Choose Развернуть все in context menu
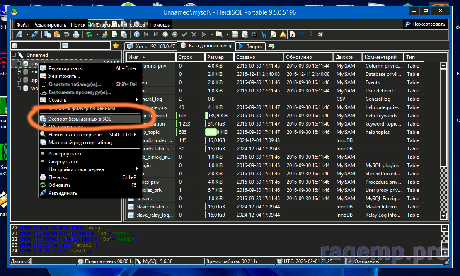Screen dimensions: 460x276 coord(90,154)
